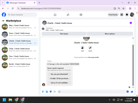Click the More options button
Screen dimensions: 138x103
pos(110,34)
